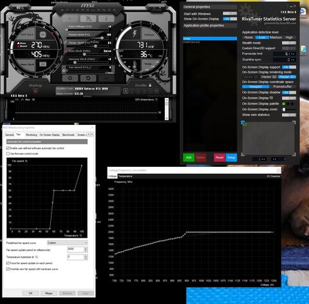Toggle the Afterburner Profile lock icon
Image resolution: width=309 pixels, height=304 pixels.
click(150, 85)
